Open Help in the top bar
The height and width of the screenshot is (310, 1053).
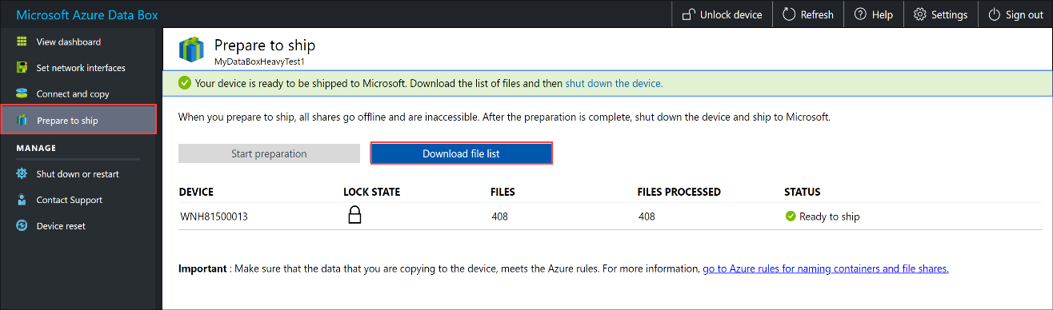click(873, 14)
